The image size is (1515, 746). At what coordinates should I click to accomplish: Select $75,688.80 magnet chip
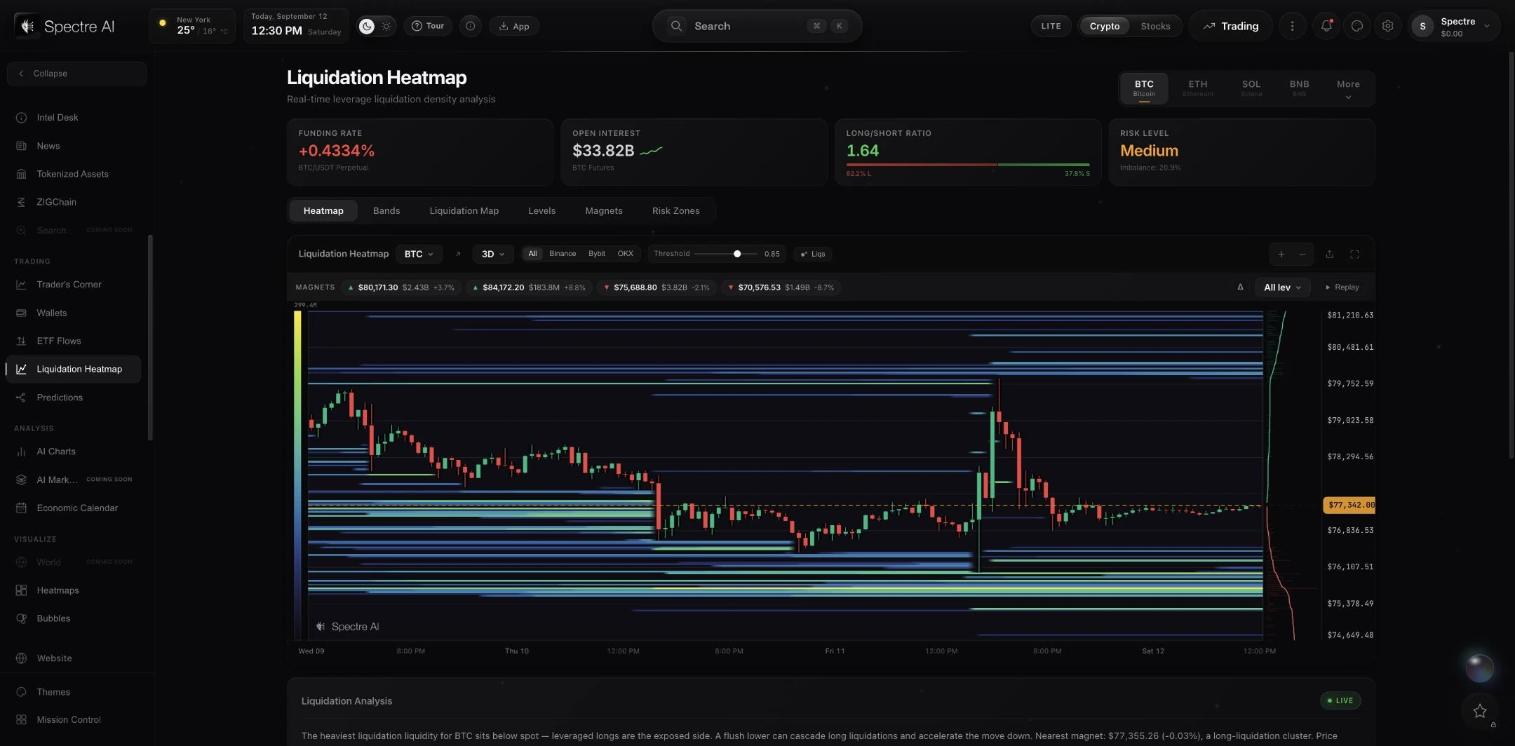point(656,287)
